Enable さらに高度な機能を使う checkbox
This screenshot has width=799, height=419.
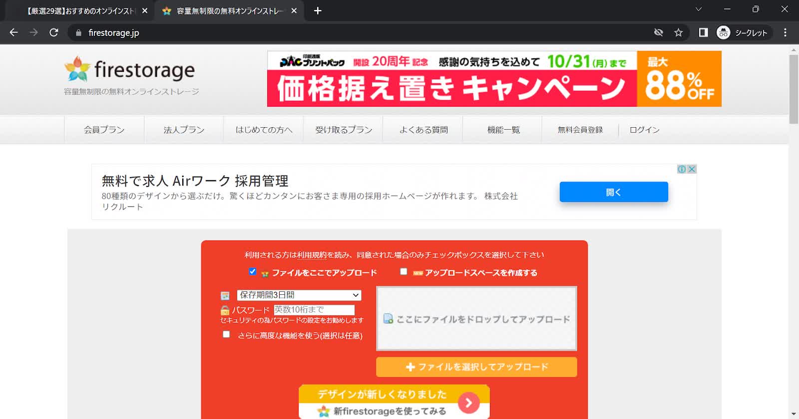(x=226, y=334)
